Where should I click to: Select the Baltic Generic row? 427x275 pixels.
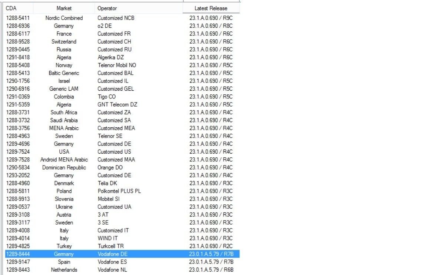122,73
